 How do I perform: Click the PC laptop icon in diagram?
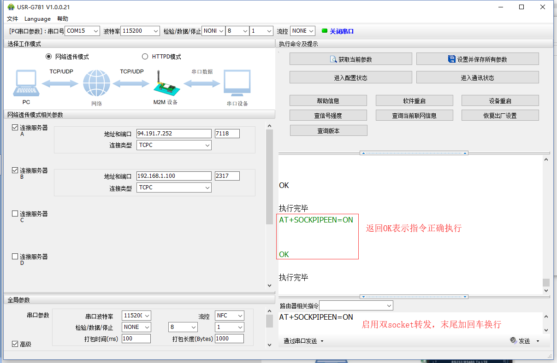coord(26,84)
